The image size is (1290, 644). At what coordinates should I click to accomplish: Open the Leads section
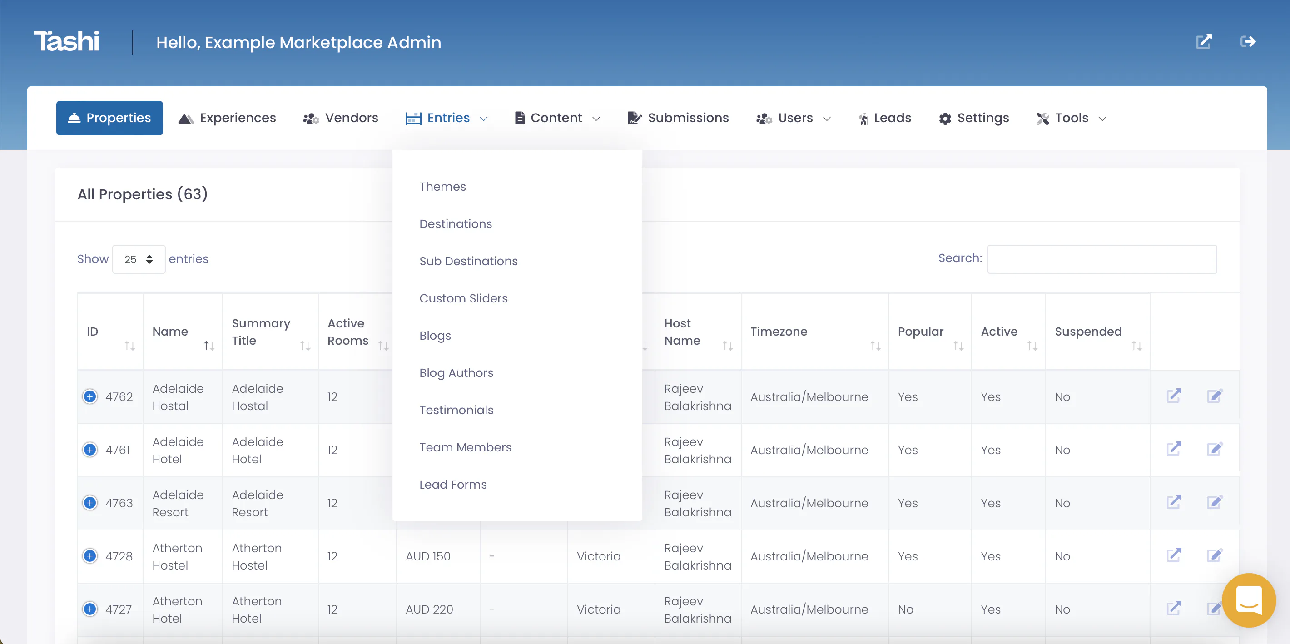(x=885, y=118)
